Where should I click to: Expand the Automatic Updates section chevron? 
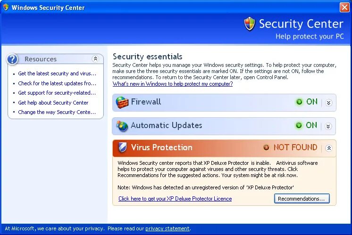tap(328, 126)
